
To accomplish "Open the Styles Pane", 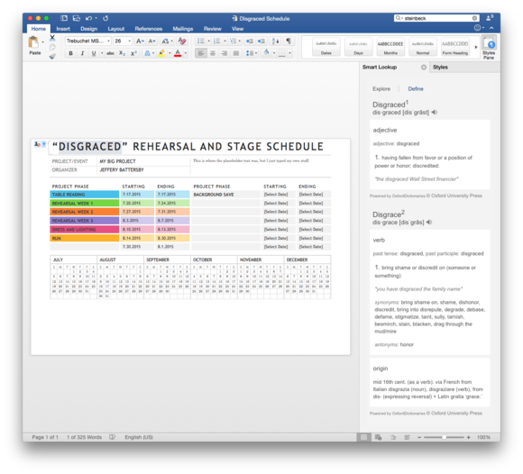I will (x=489, y=48).
